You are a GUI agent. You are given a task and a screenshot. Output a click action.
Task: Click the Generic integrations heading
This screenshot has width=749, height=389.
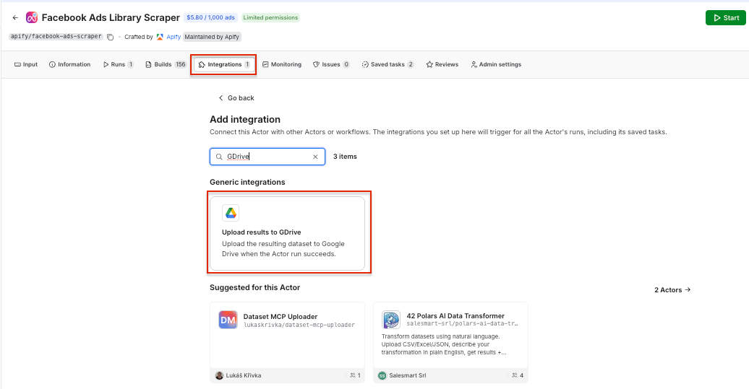tap(247, 182)
